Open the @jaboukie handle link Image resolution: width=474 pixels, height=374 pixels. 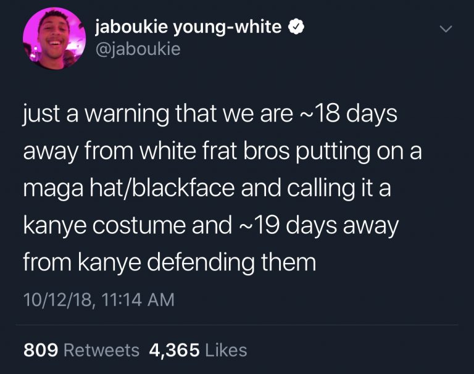pos(138,49)
